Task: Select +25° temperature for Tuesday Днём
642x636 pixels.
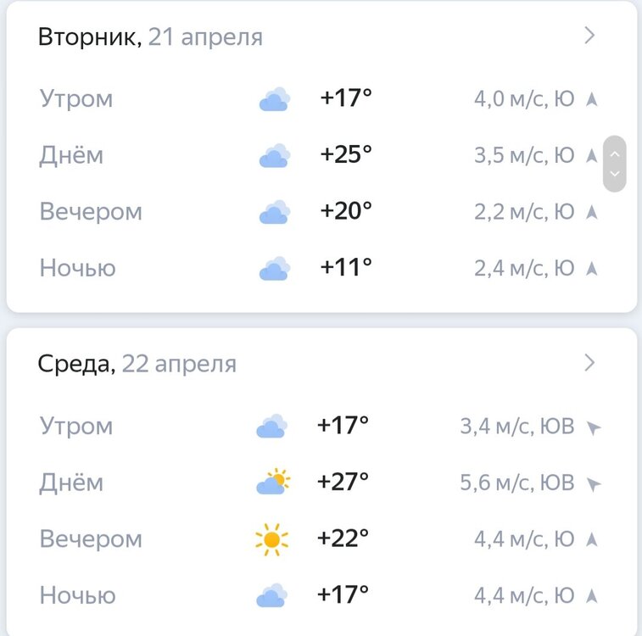Action: 346,154
